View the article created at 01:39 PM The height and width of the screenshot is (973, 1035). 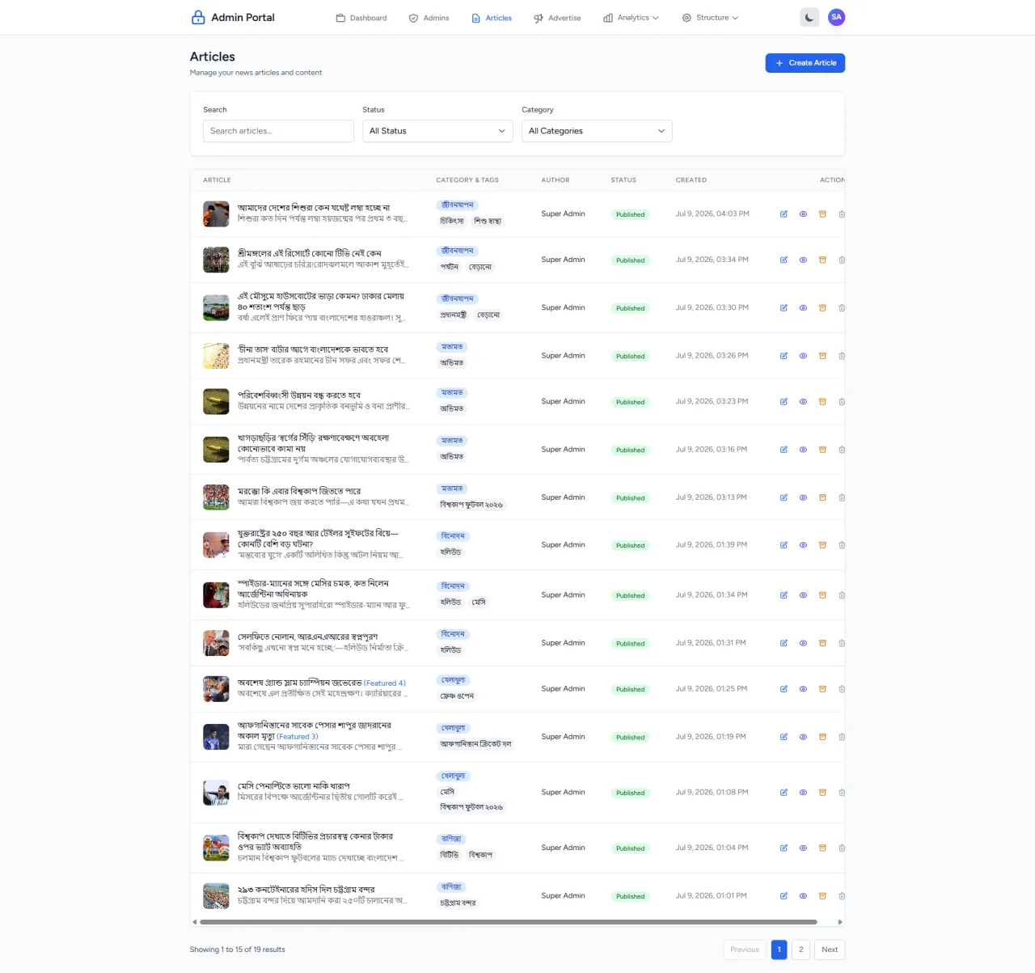(x=803, y=545)
